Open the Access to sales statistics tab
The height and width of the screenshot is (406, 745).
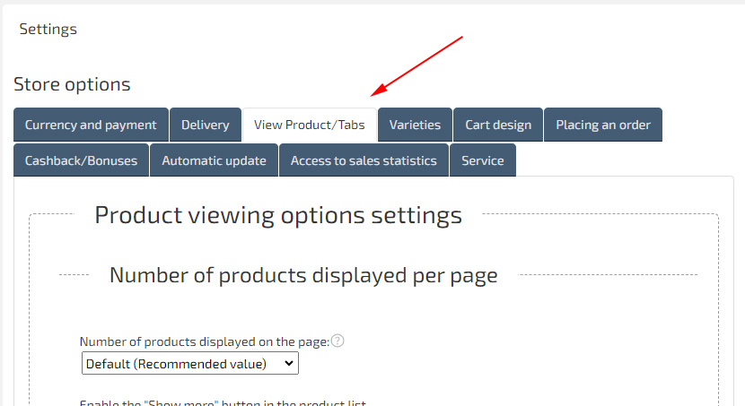click(x=364, y=160)
